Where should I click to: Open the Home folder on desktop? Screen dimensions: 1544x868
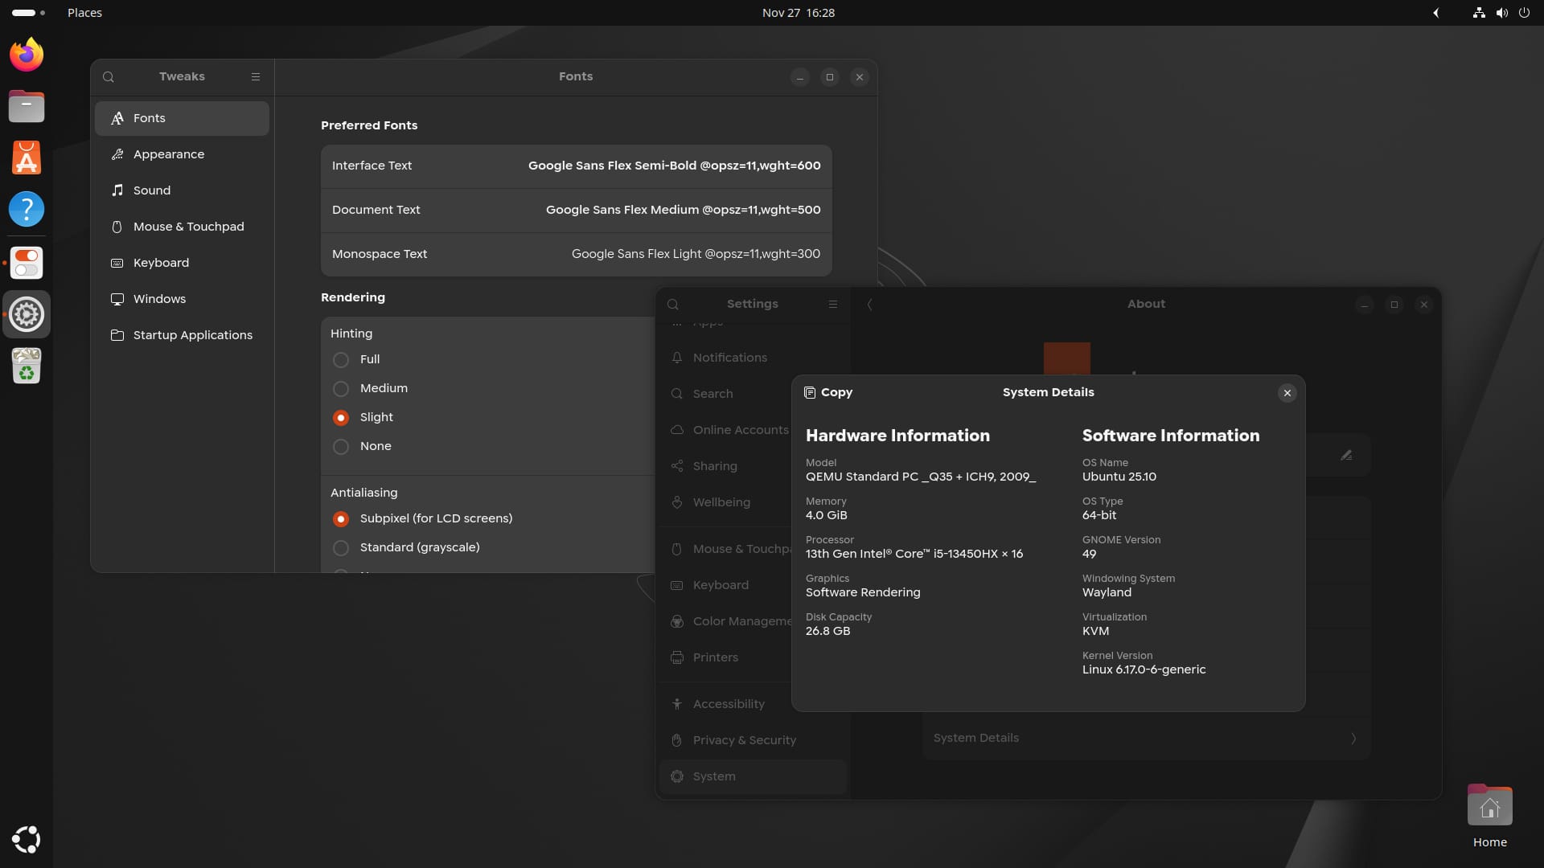click(1489, 805)
